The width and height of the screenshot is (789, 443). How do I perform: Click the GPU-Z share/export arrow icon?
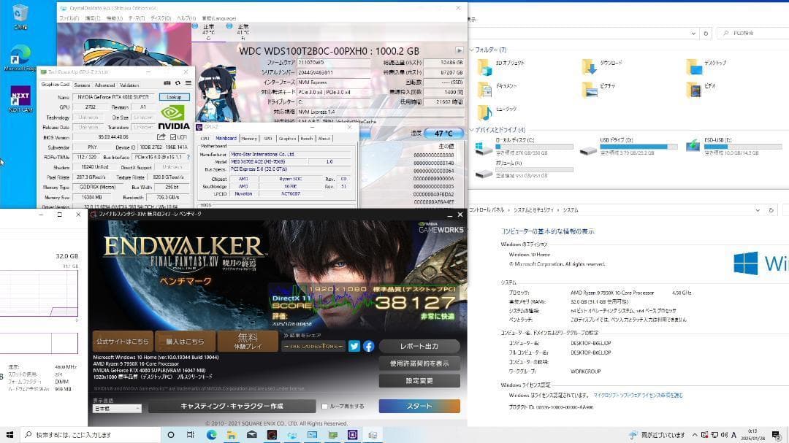pos(161,136)
